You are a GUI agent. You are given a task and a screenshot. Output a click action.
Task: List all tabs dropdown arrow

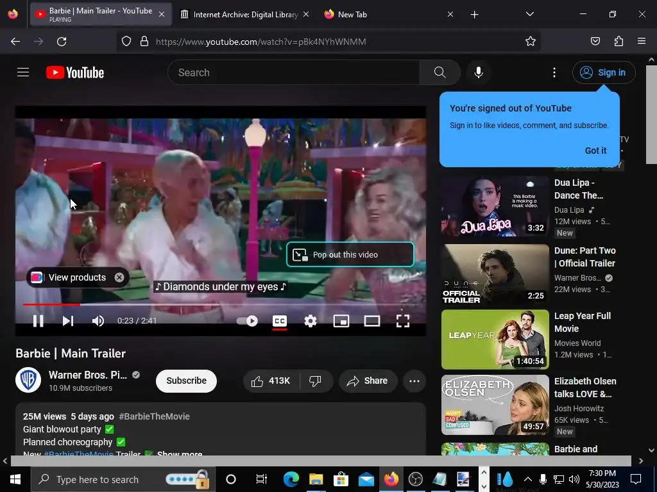point(529,14)
